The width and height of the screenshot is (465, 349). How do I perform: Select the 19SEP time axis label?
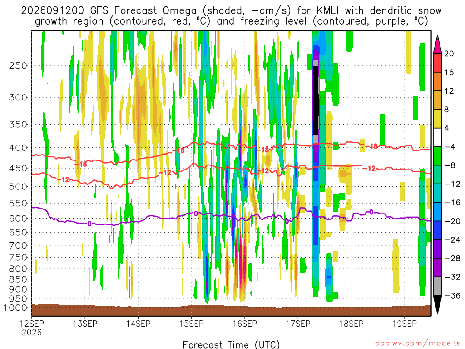pyautogui.click(x=405, y=324)
